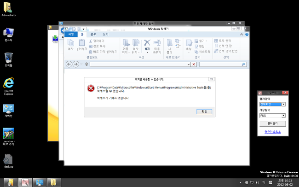Click 히스토리 (History) in the ribbon
The image size is (299, 187).
202,52
